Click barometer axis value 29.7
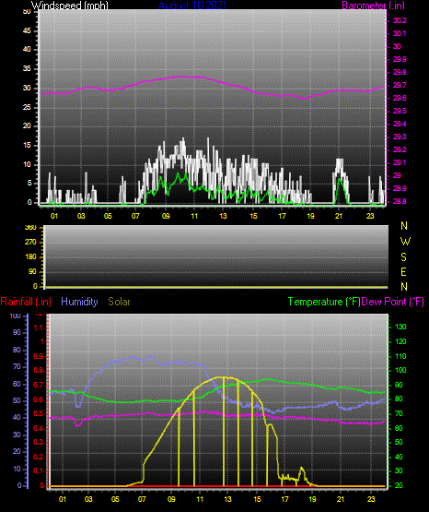The image size is (429, 512). click(x=400, y=85)
